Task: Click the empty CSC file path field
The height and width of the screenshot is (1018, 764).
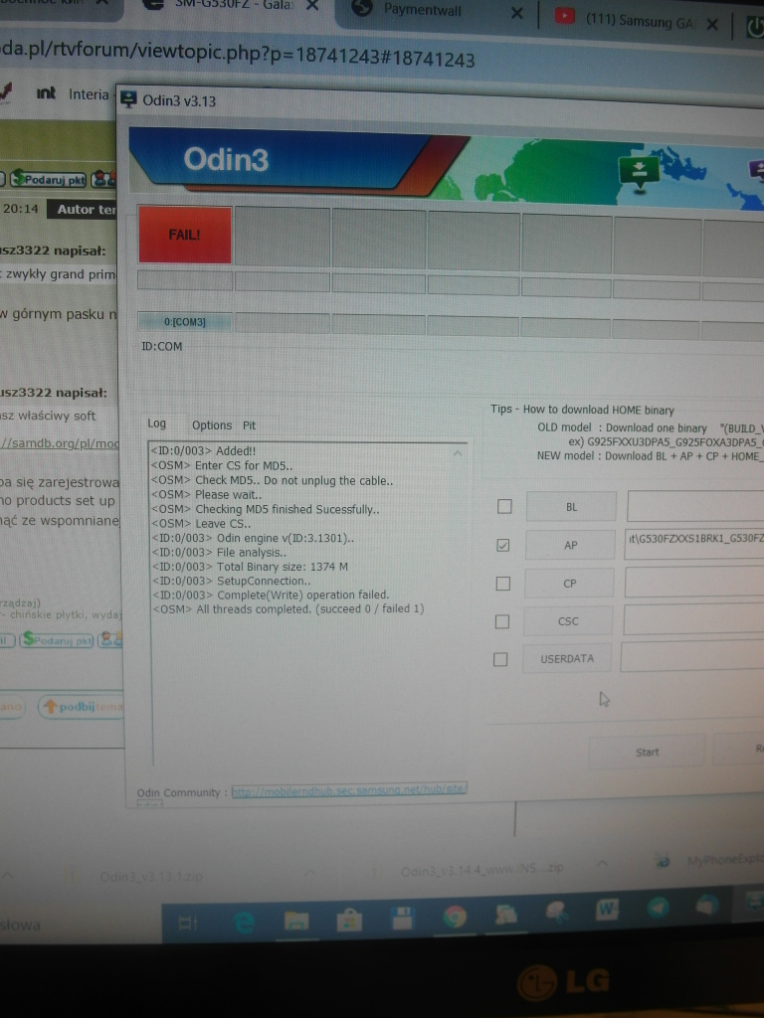Action: click(693, 620)
